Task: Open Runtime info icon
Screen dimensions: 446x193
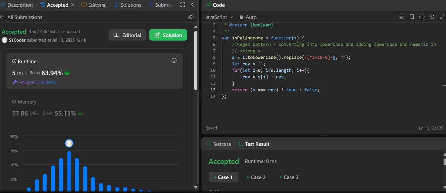Action: pyautogui.click(x=174, y=60)
